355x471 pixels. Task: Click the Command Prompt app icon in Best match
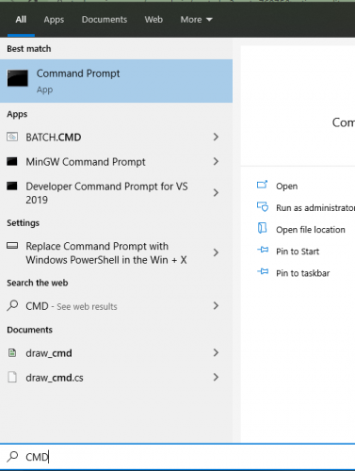click(x=18, y=78)
